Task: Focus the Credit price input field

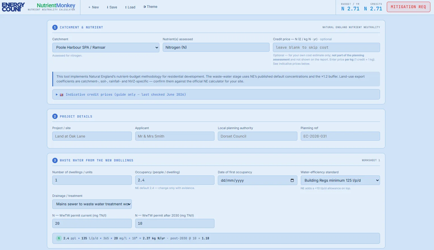Action: pos(326,47)
